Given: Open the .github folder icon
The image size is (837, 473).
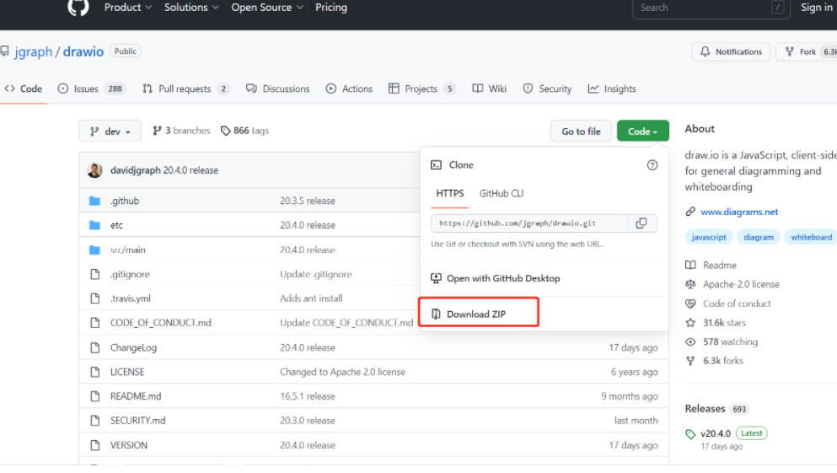Looking at the screenshot, I should pyautogui.click(x=94, y=201).
